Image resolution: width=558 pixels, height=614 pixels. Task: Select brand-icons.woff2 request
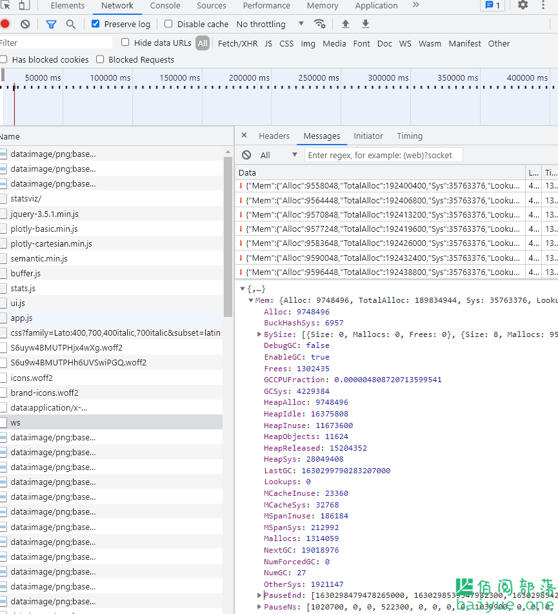(x=111, y=393)
